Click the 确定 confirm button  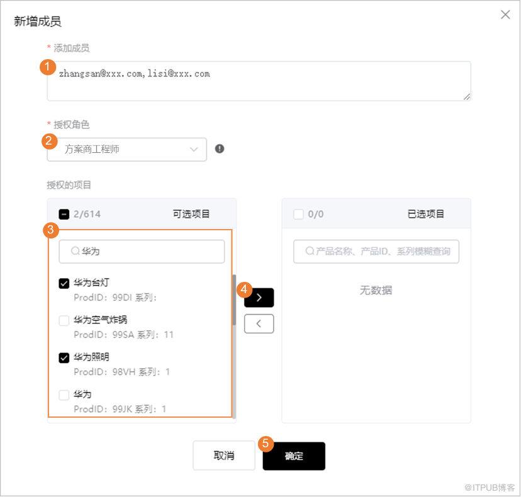(x=294, y=456)
